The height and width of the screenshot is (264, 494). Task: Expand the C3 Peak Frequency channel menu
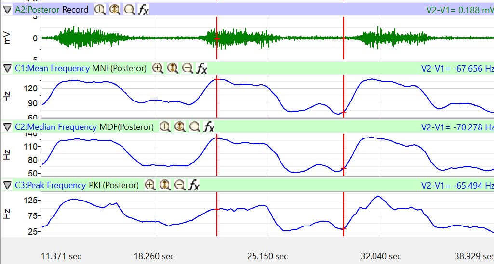(7, 185)
